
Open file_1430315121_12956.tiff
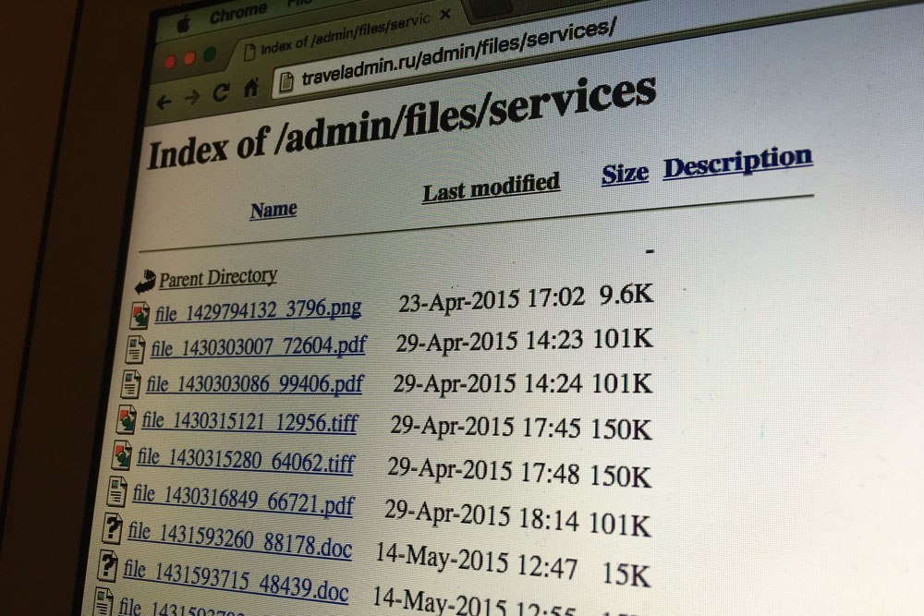point(249,422)
